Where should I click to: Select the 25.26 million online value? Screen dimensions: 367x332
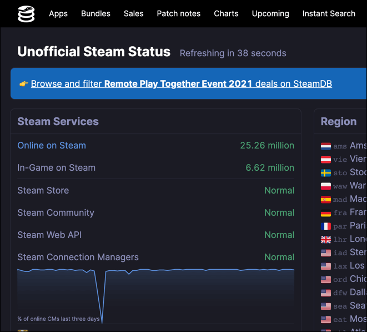click(x=267, y=145)
